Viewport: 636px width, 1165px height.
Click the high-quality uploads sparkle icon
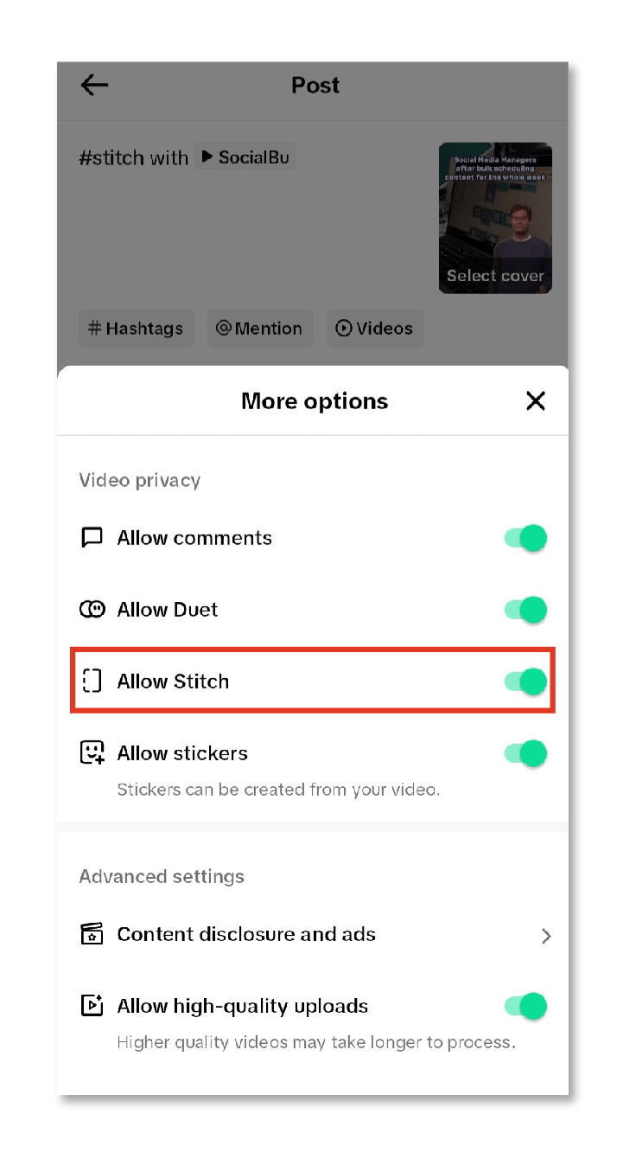coord(92,1006)
